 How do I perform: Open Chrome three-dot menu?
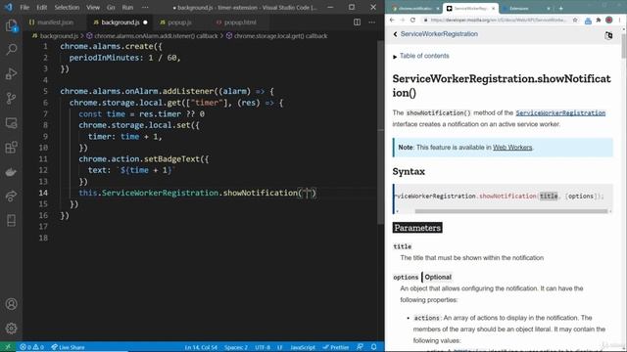620,20
